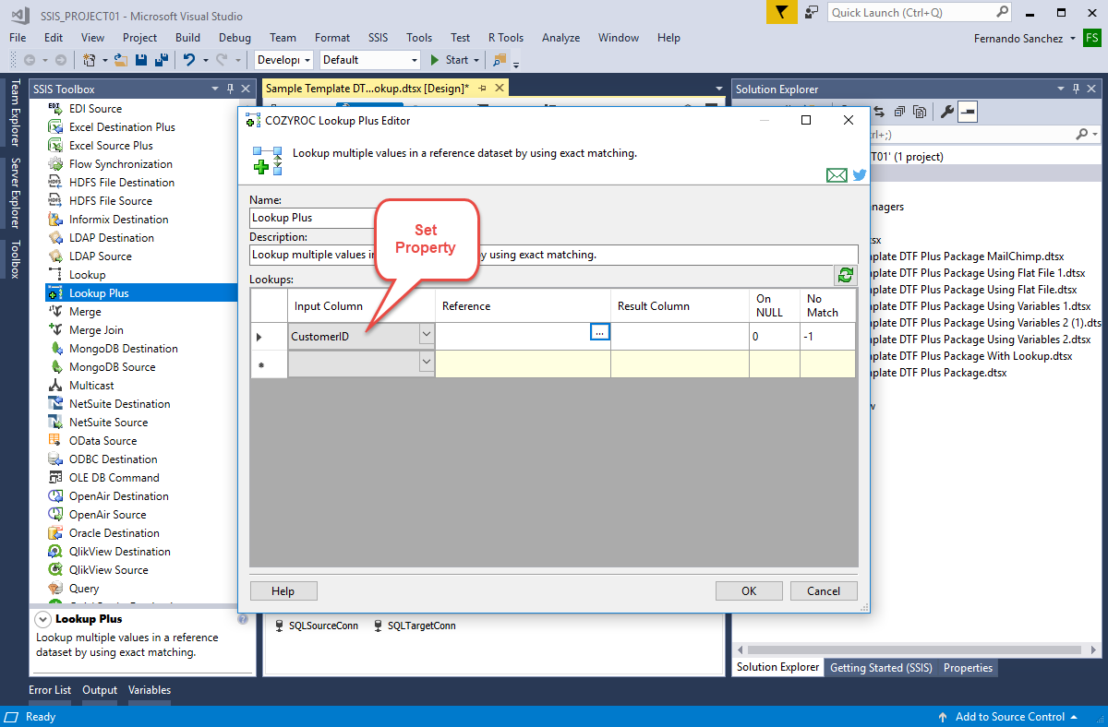Click the find in files toolbar icon
This screenshot has width=1108, height=727.
tap(500, 60)
